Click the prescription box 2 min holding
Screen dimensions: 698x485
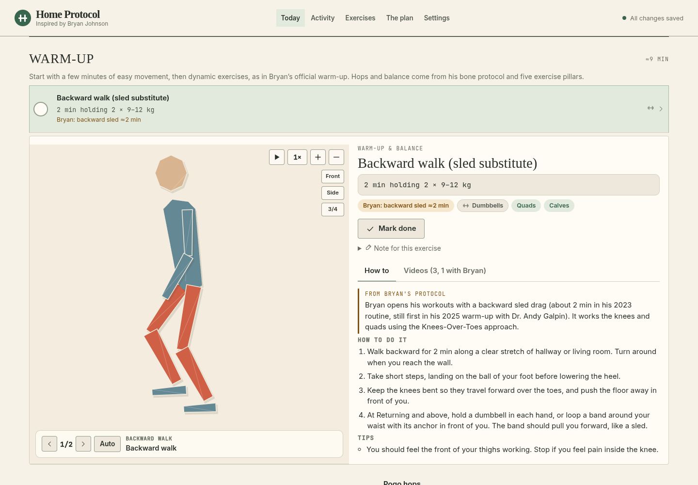pyautogui.click(x=508, y=185)
